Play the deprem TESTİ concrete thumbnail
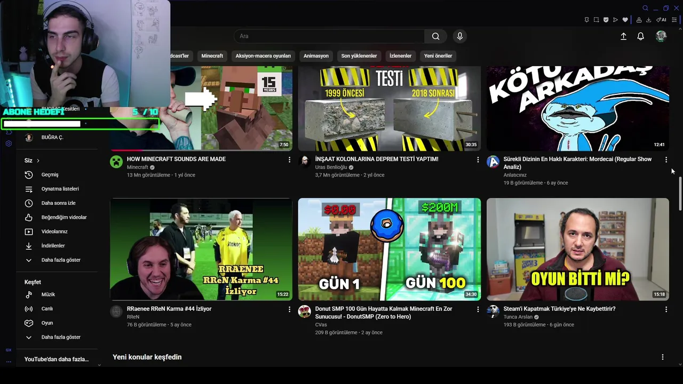This screenshot has height=384, width=683. point(390,108)
